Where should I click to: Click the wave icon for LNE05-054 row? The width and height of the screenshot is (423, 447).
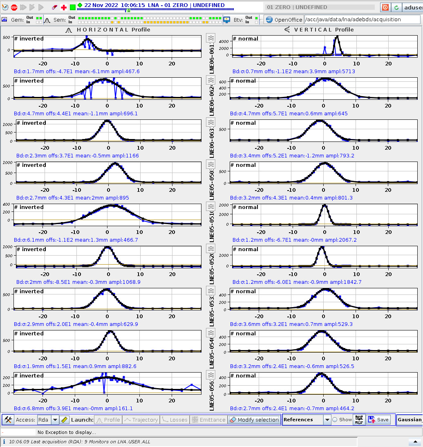211,332
